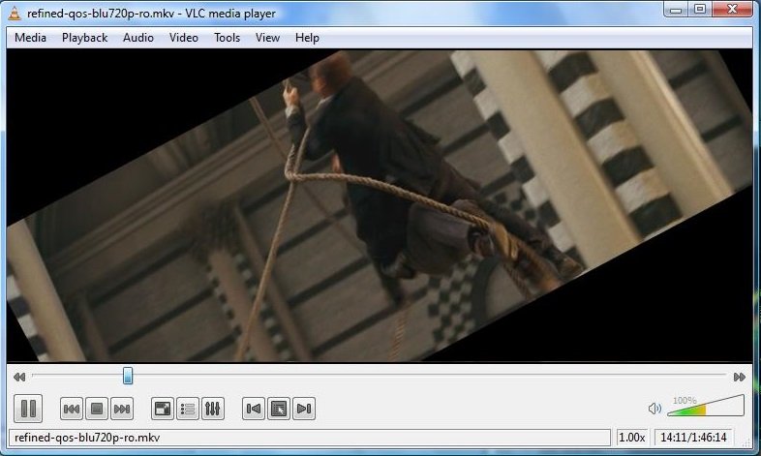This screenshot has height=456, width=761.
Task: Slow down playback with rewind arrows
Action: point(19,377)
